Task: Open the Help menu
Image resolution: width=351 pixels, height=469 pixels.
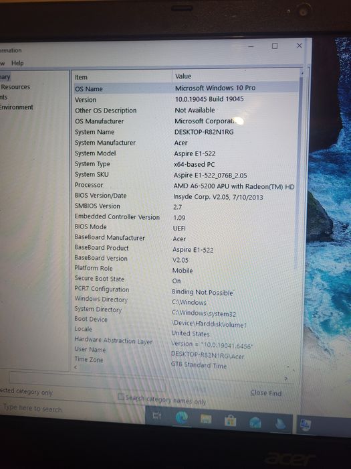Action: pyautogui.click(x=17, y=63)
